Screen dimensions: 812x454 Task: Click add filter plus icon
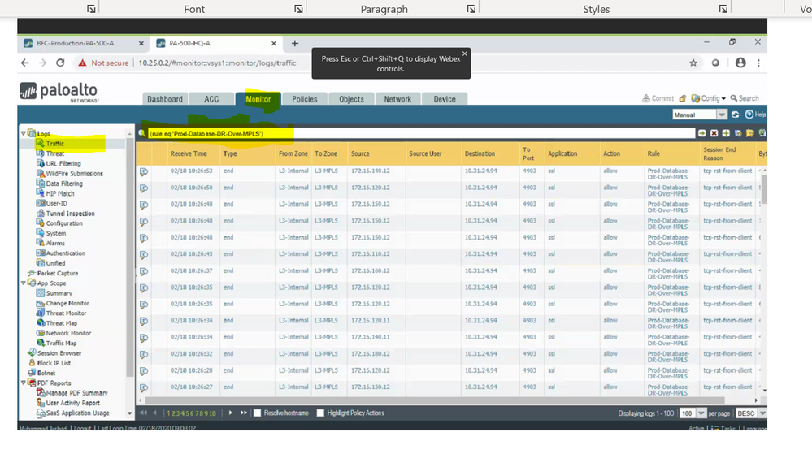pos(726,133)
